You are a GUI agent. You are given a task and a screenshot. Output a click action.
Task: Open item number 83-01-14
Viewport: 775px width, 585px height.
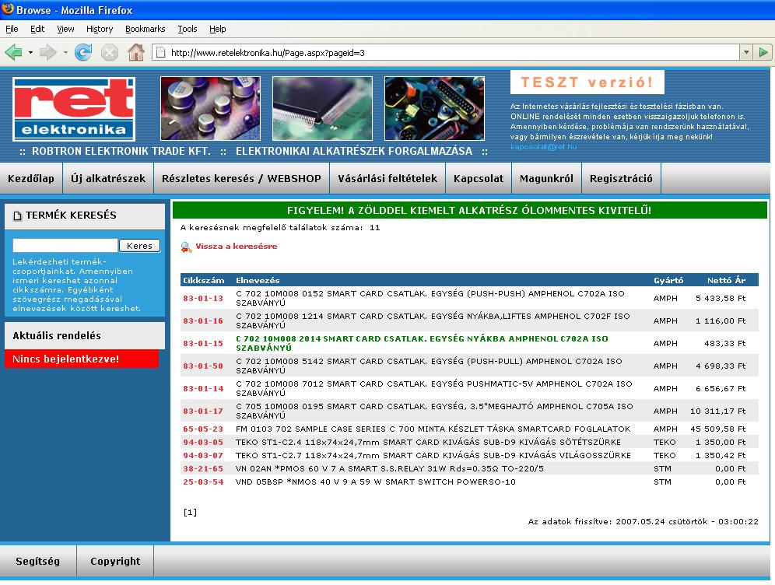pyautogui.click(x=203, y=388)
